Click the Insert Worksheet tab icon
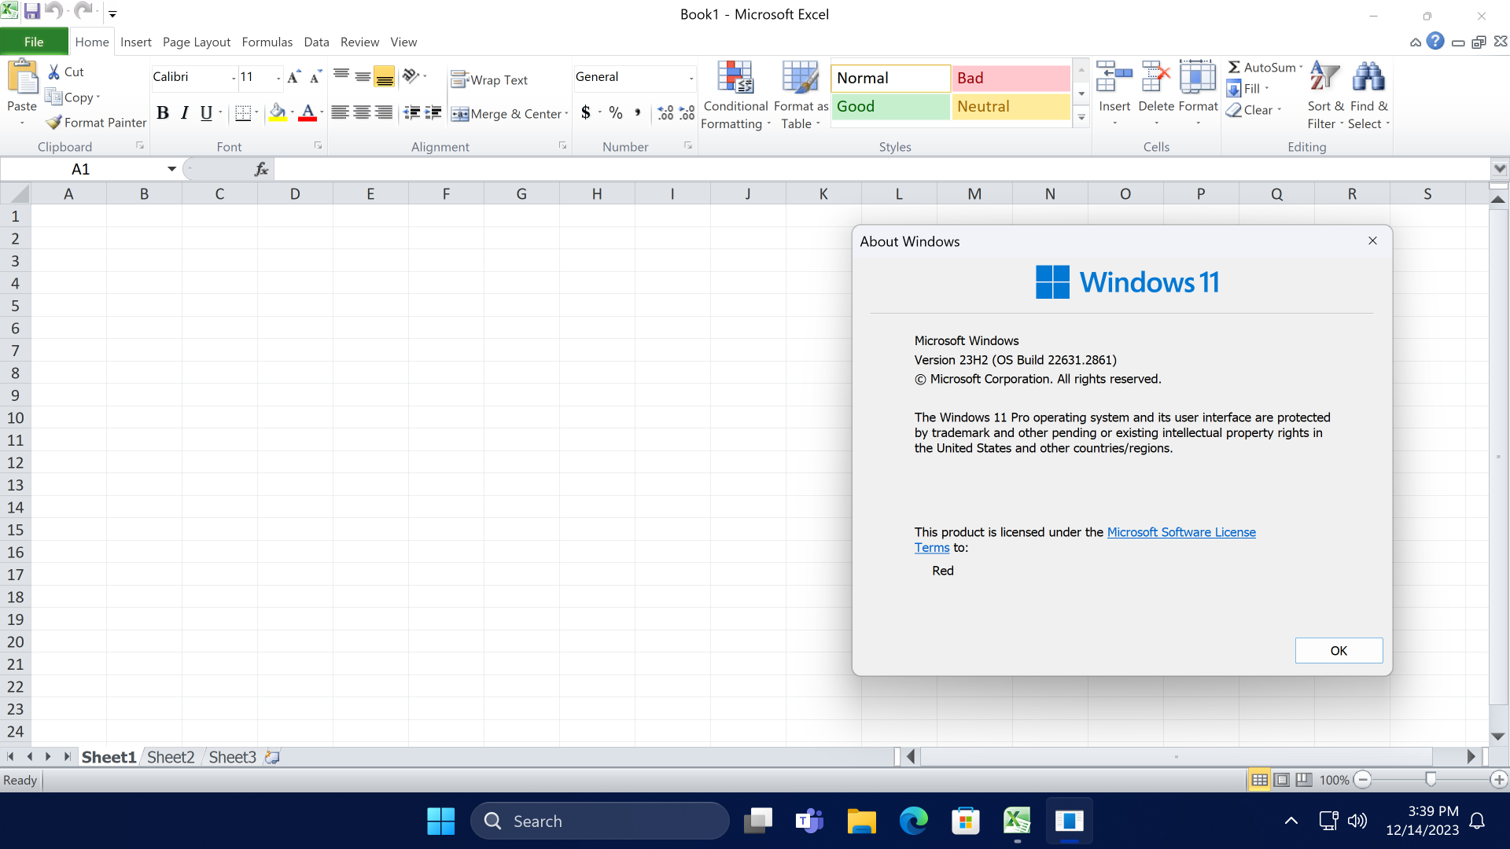 tap(272, 757)
